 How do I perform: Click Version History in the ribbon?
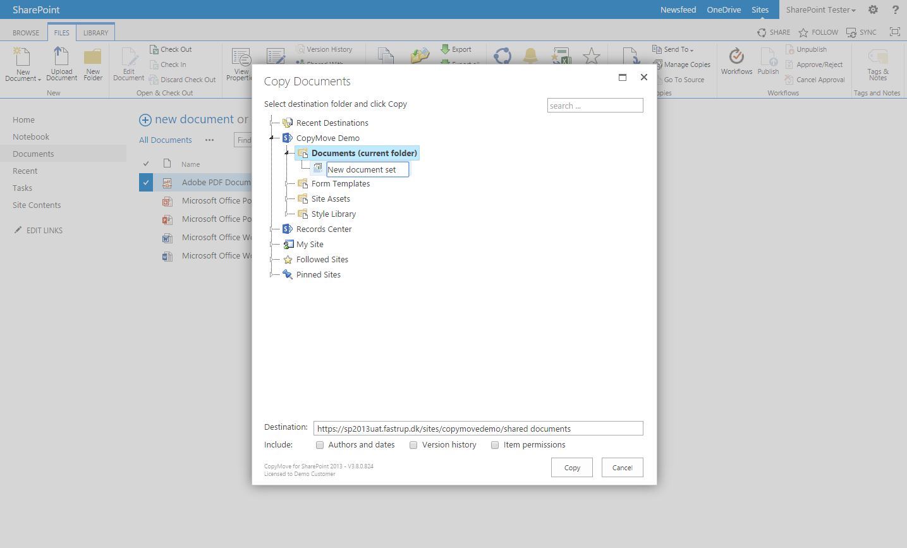(x=324, y=49)
